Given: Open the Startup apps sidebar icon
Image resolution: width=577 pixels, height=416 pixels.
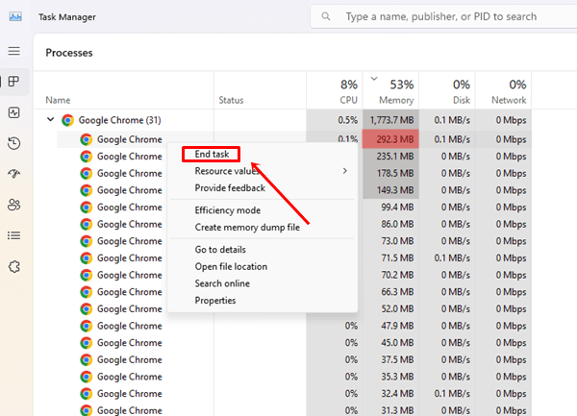Looking at the screenshot, I should (x=13, y=174).
